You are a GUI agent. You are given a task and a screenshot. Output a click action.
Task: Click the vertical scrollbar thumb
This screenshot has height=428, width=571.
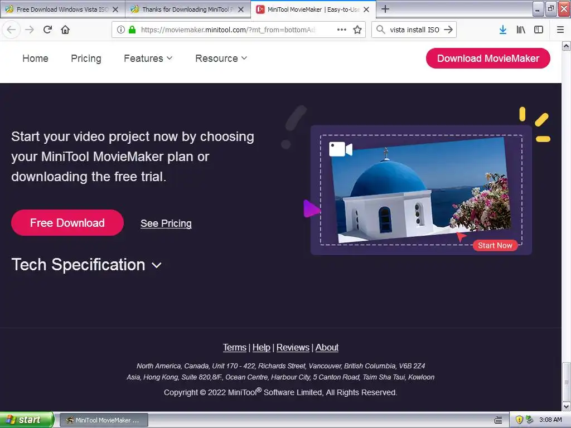tap(567, 382)
